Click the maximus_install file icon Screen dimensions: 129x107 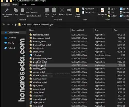click(x=31, y=79)
